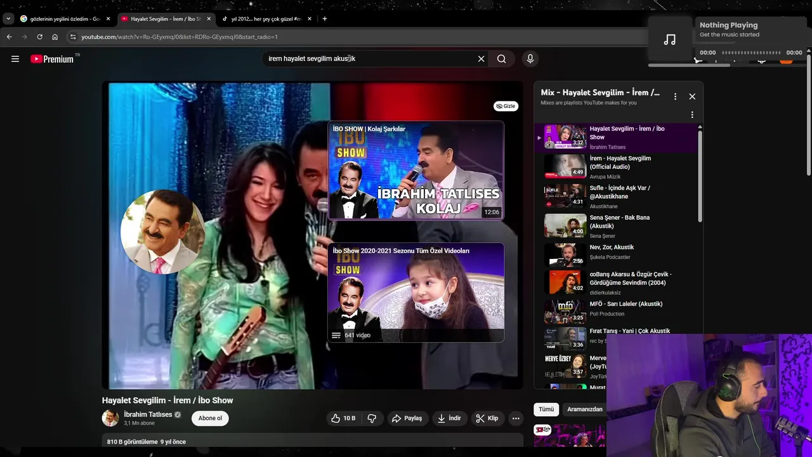Image resolution: width=812 pixels, height=457 pixels.
Task: Click İbrahim Tatlıses circular channel overlay
Action: [162, 232]
